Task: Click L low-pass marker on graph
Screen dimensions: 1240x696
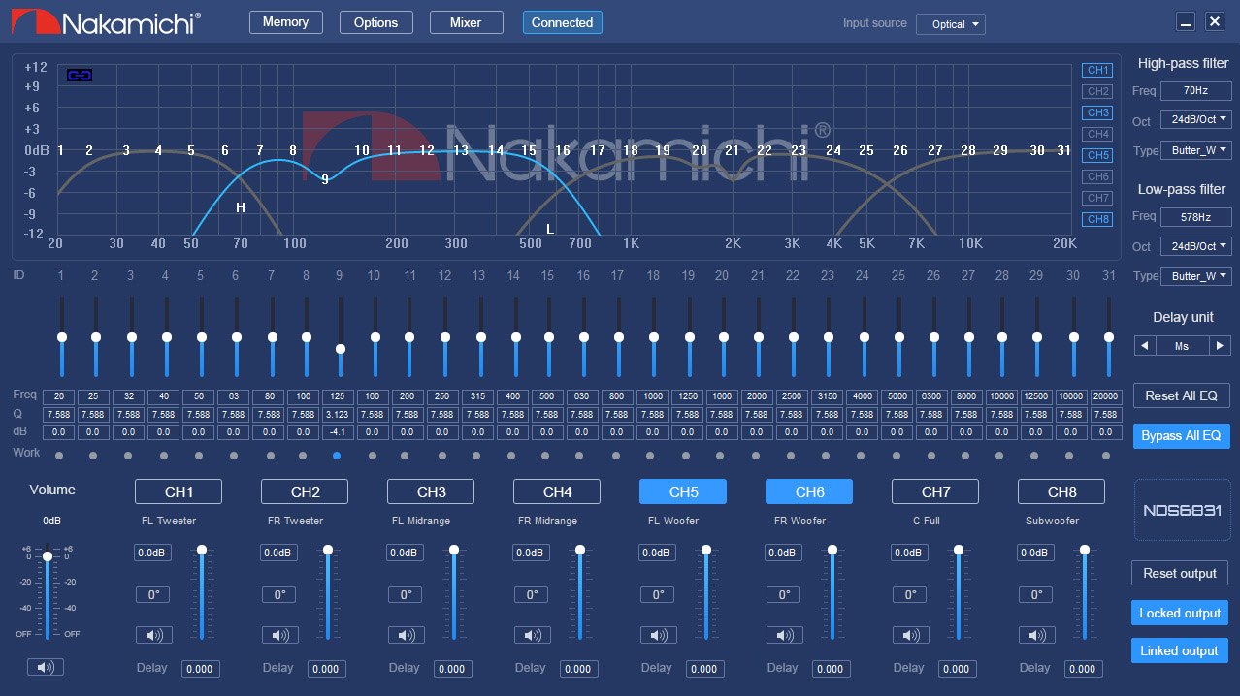Action: coord(550,229)
